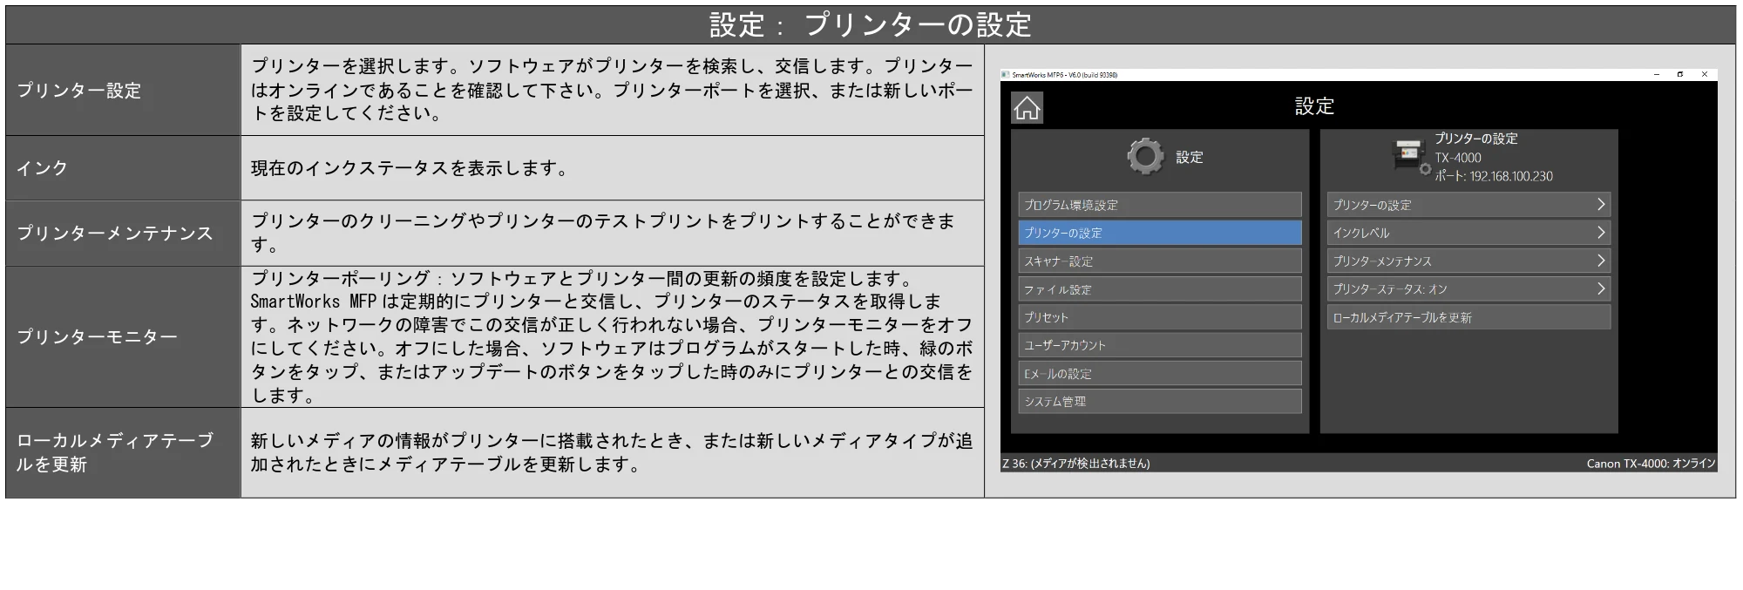Open Eメールの設定 menu item

[x=1160, y=373]
